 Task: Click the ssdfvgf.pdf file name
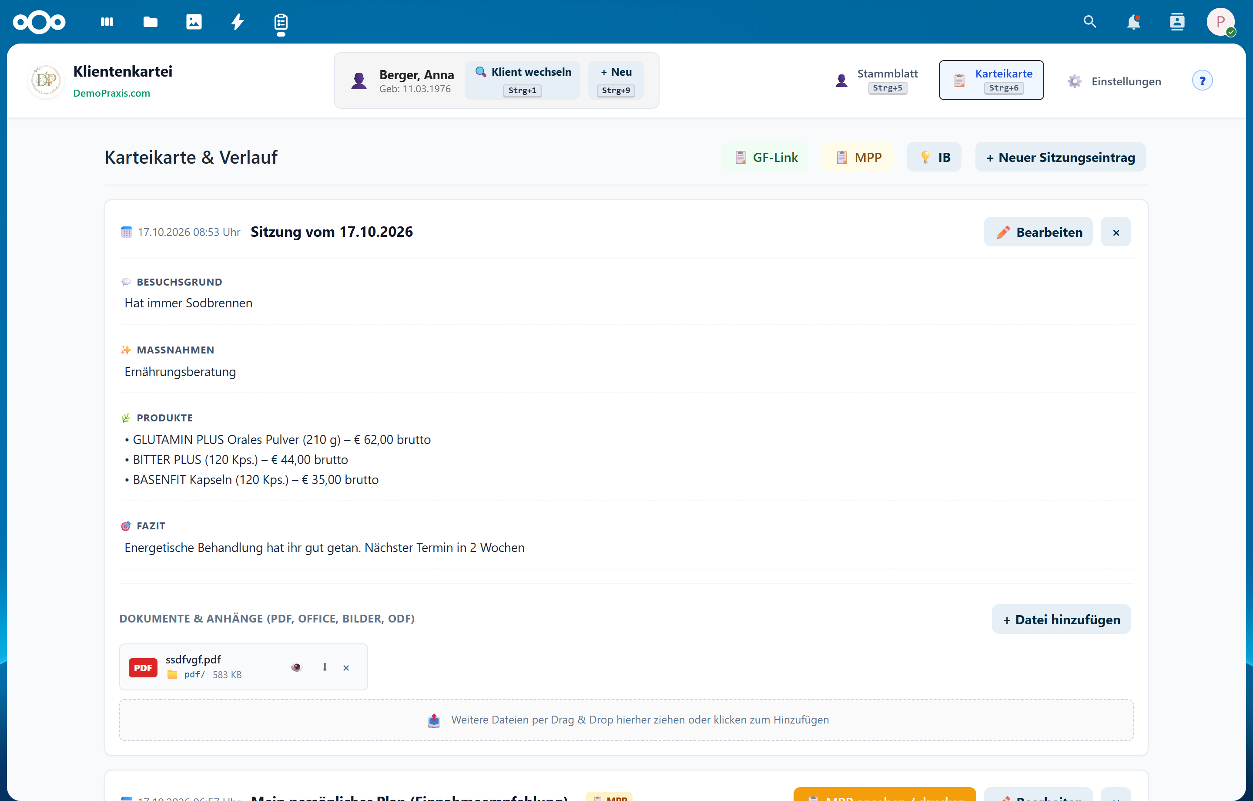pyautogui.click(x=193, y=660)
